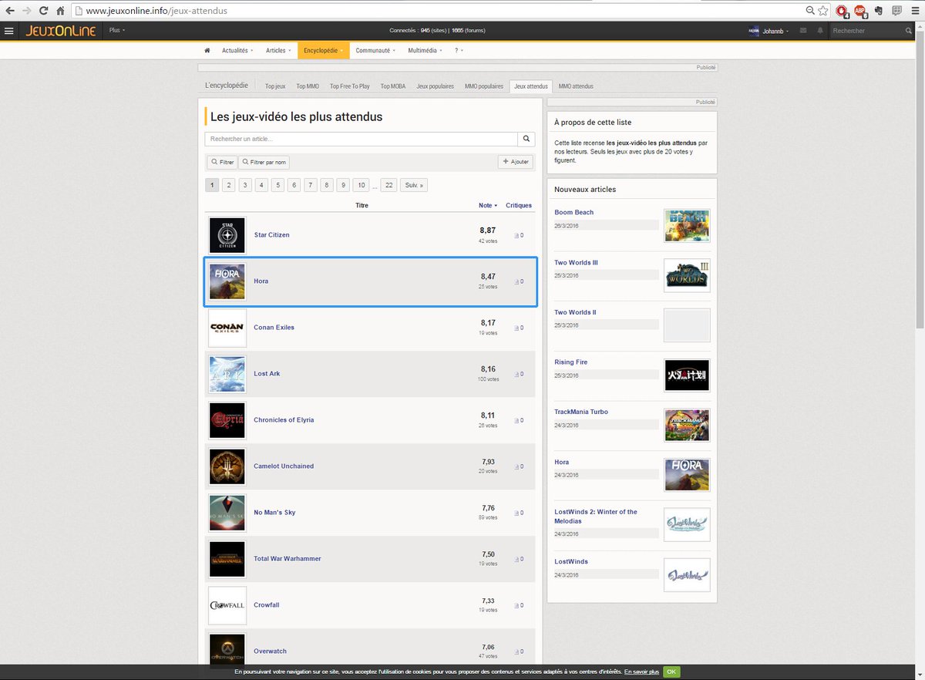
Task: Open the Two Worlds III article link
Action: point(576,263)
